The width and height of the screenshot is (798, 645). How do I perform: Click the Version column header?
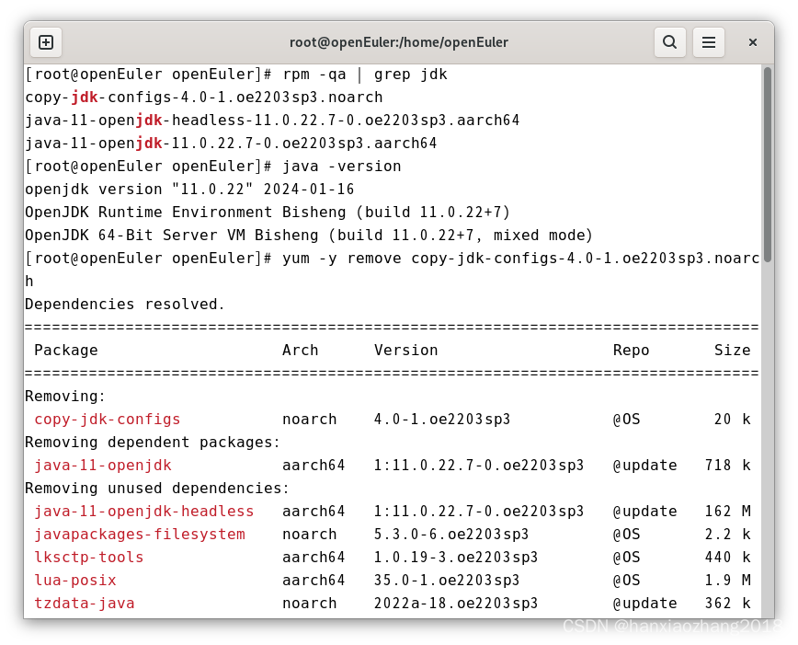tap(405, 351)
